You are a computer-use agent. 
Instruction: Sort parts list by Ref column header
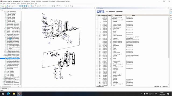(x=99, y=15)
